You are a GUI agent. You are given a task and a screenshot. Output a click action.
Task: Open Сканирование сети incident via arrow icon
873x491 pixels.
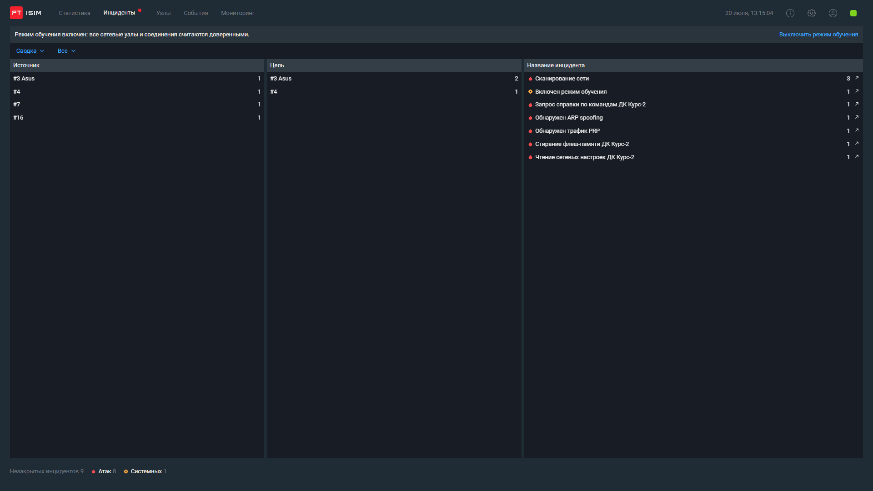(x=857, y=78)
